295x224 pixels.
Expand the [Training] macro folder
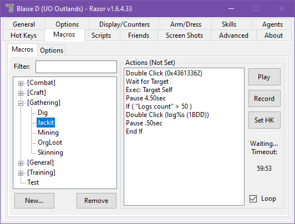pos(21,173)
